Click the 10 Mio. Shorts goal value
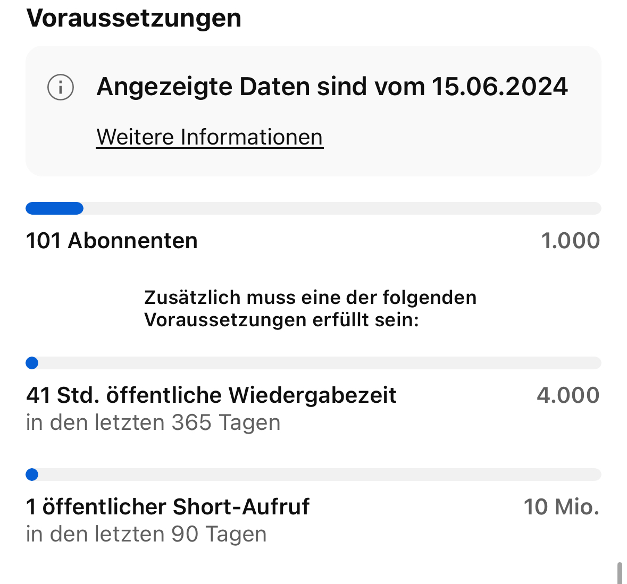The width and height of the screenshot is (627, 584). (562, 507)
